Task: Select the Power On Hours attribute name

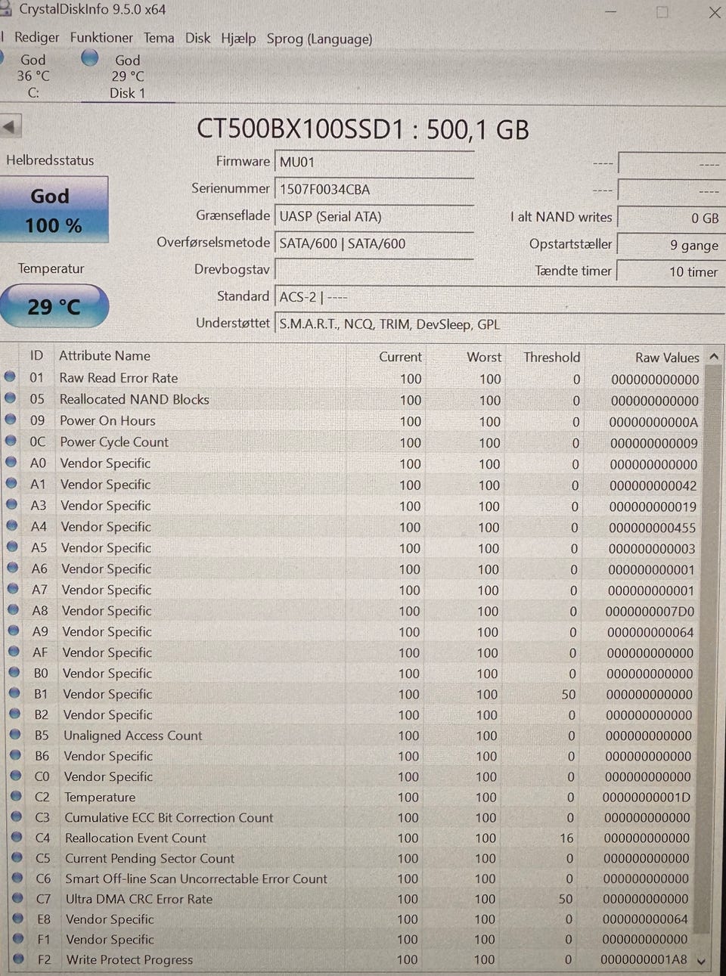Action: click(107, 420)
